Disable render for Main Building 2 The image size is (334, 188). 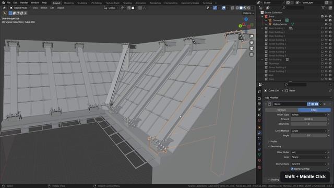pyautogui.click(x=330, y=32)
